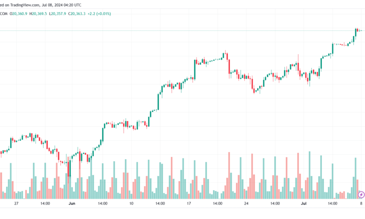Click the Jul label on the time axis
Screen dimensions: 365x219
pos(303,204)
